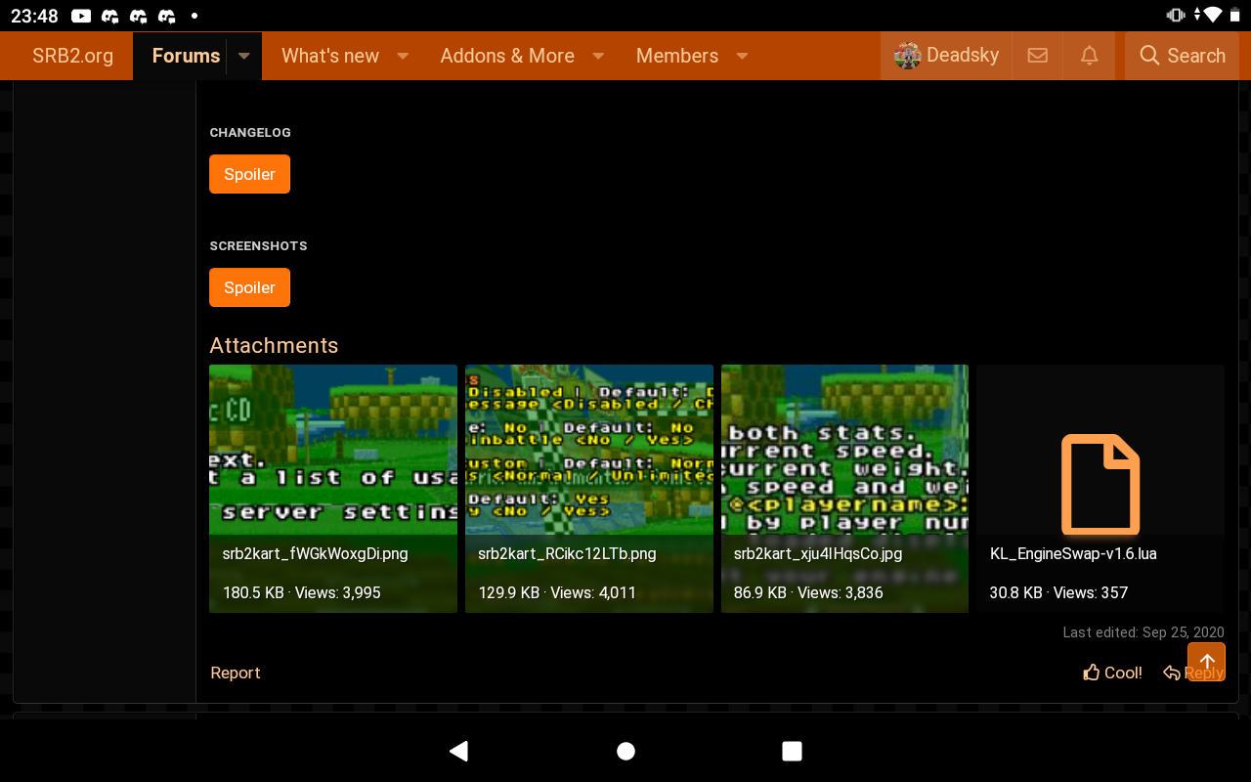This screenshot has height=782, width=1251.
Task: Click the 30.8 KB · Views: 357 text
Action: tap(1058, 592)
